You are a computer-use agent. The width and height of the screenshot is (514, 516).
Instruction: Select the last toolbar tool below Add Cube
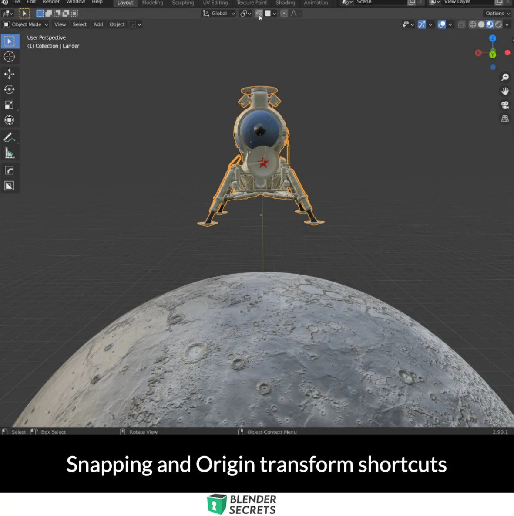click(x=9, y=186)
